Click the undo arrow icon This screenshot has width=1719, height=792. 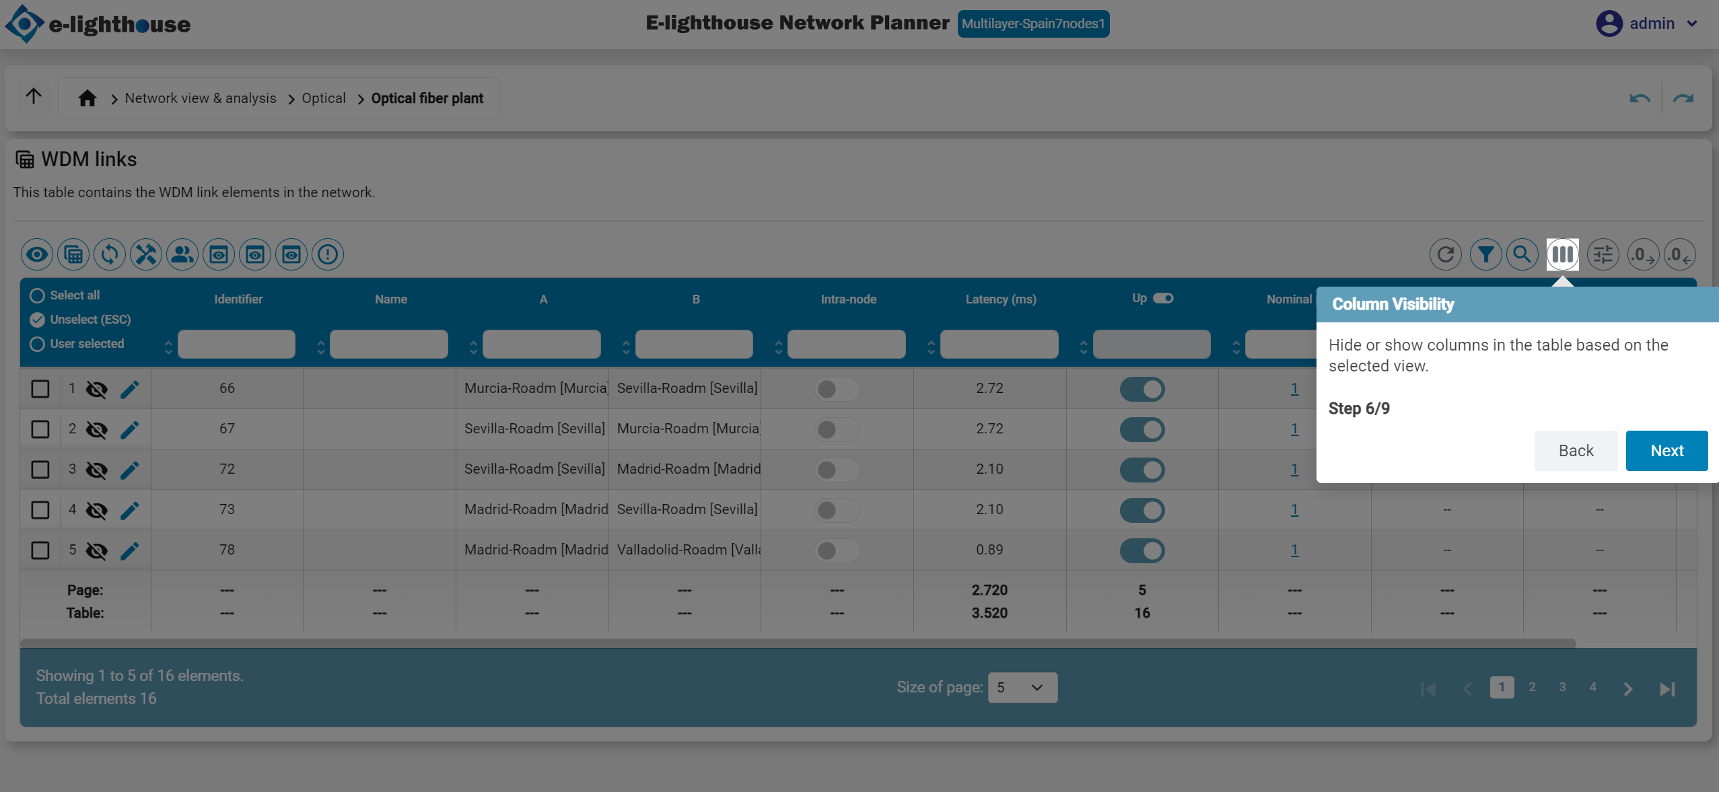coord(1640,99)
